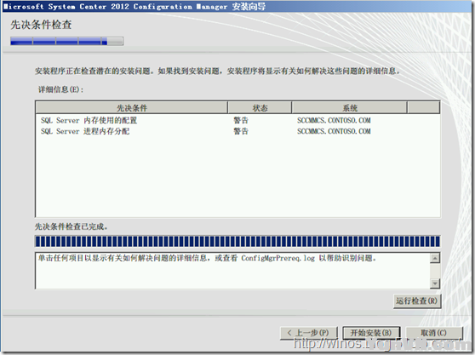Click the details box scrollbar down arrow
The image size is (475, 355).
point(435,283)
